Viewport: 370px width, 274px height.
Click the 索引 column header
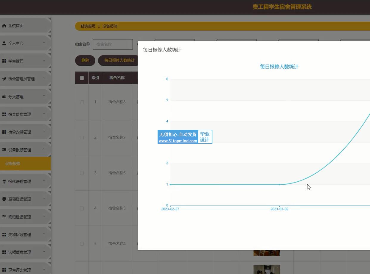[x=95, y=78]
